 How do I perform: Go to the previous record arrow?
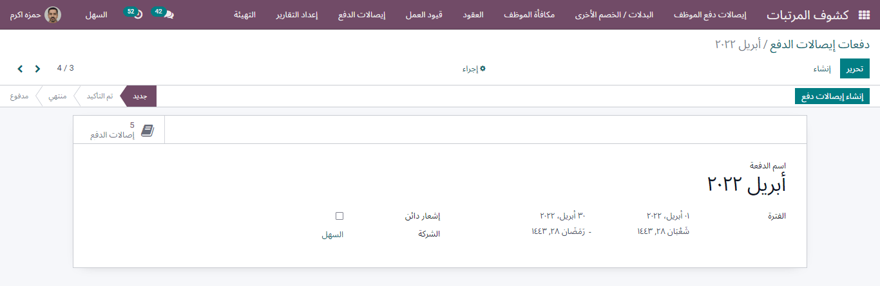coord(37,69)
